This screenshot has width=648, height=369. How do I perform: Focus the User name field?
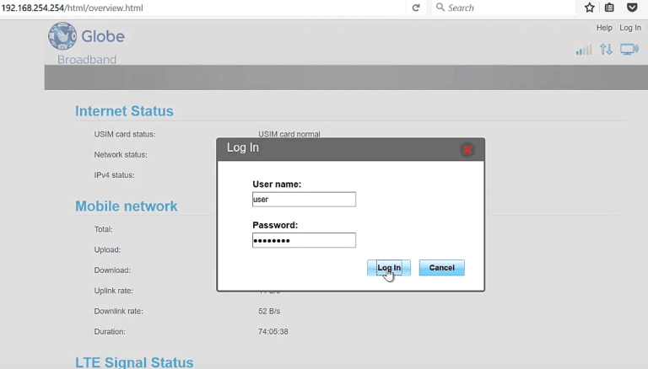304,200
